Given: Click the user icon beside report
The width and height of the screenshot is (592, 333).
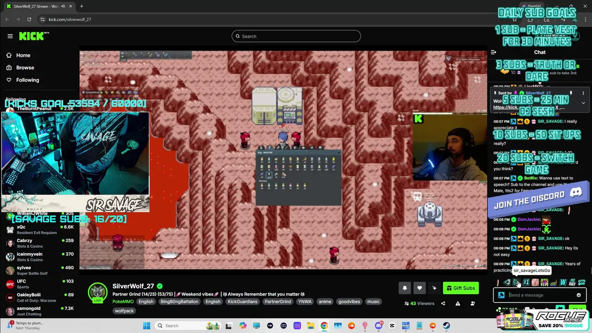Looking at the screenshot, I should pos(473,303).
